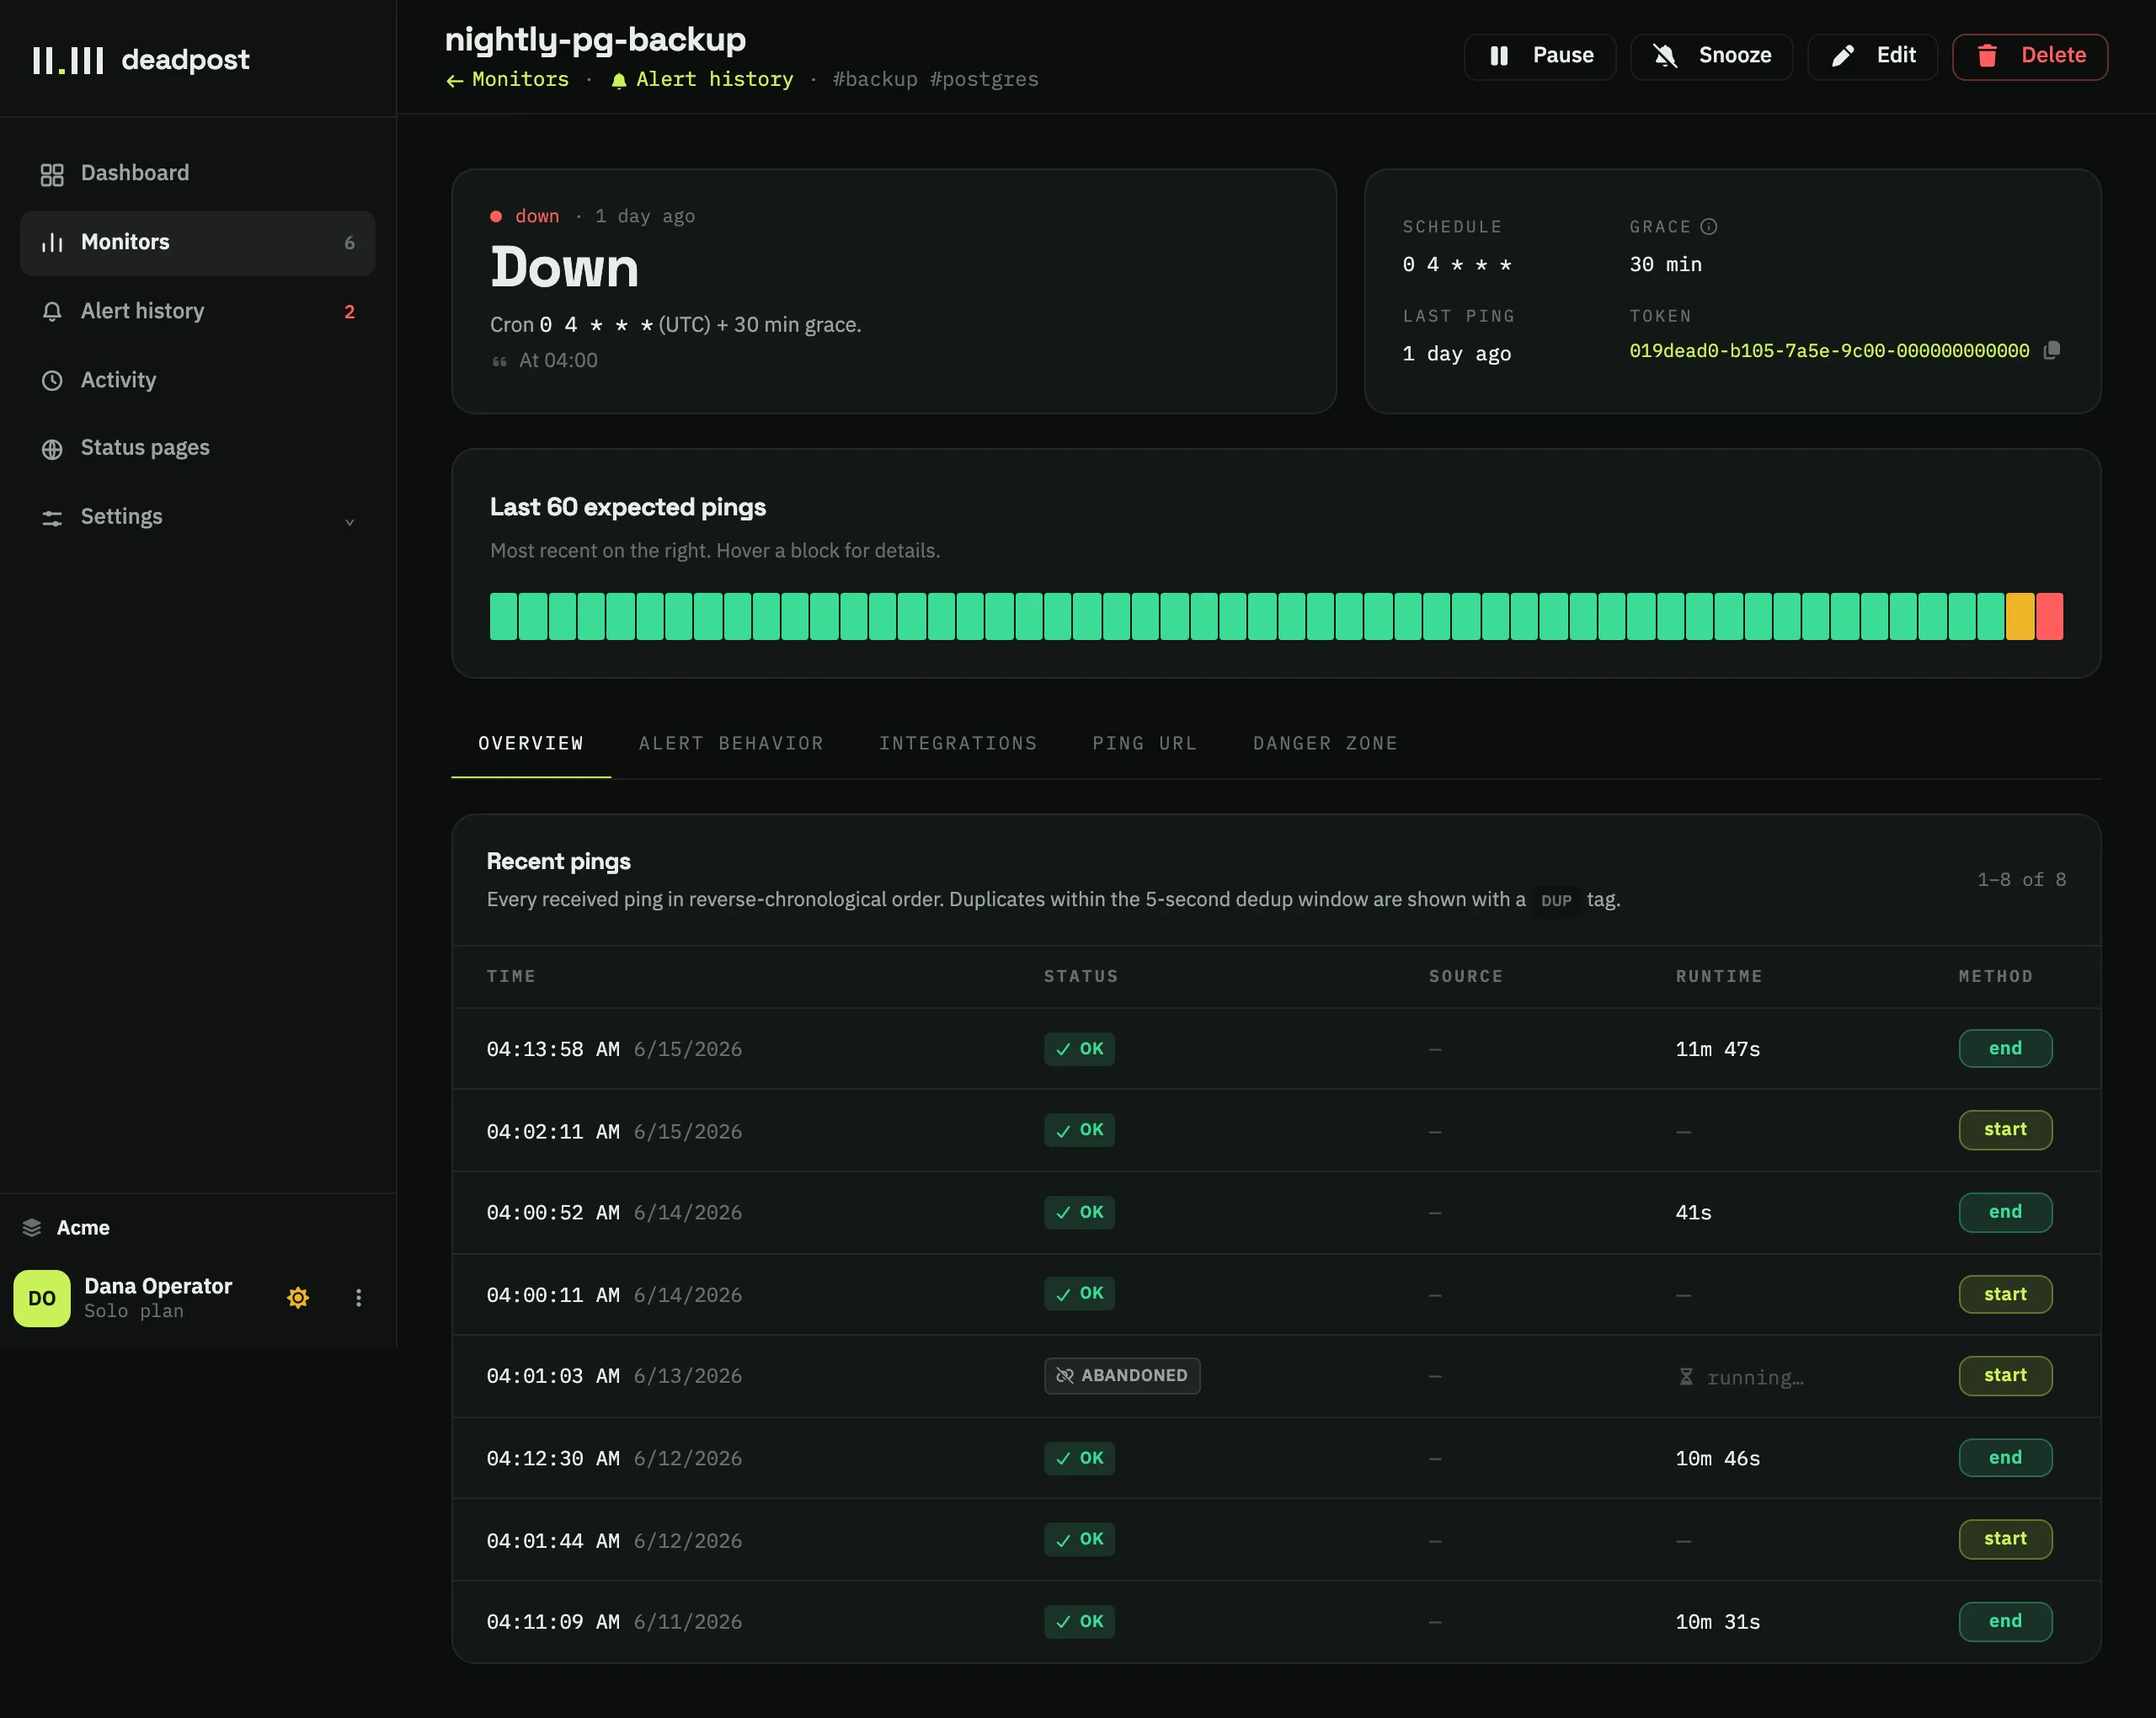The height and width of the screenshot is (1718, 2156).
Task: Click the TIME column header
Action: click(x=511, y=976)
